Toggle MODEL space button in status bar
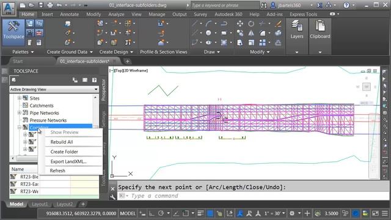The height and width of the screenshot is (220, 391). [128, 213]
